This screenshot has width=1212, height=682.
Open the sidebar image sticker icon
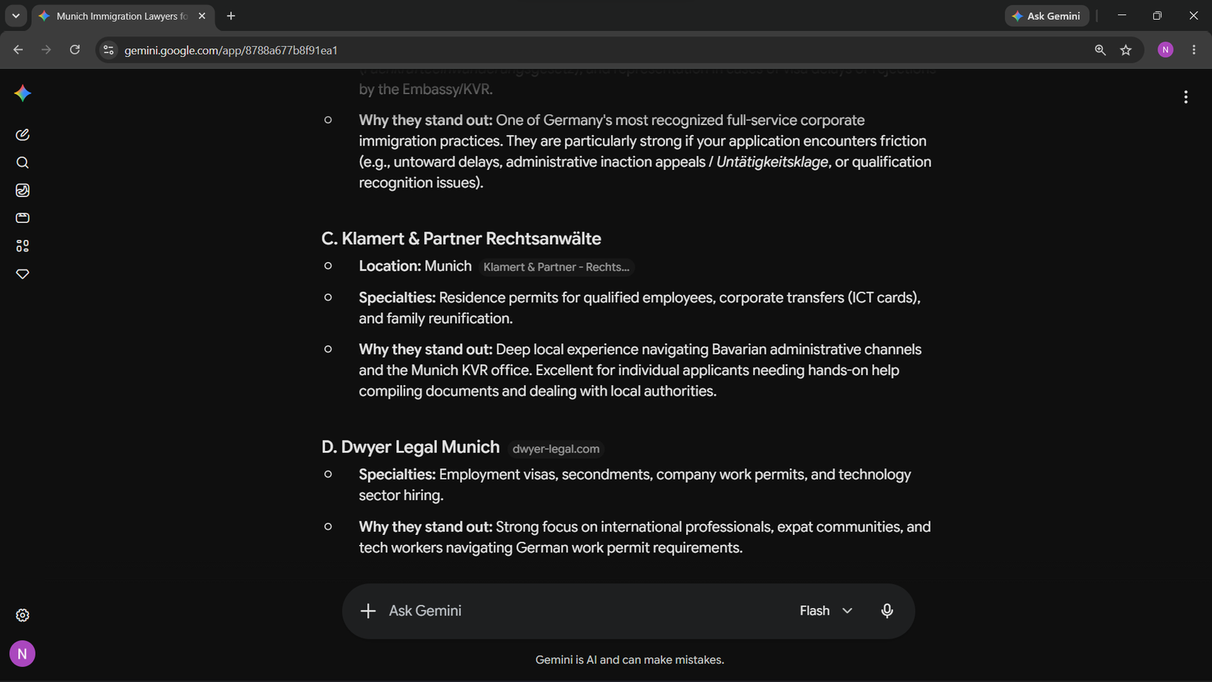click(23, 190)
